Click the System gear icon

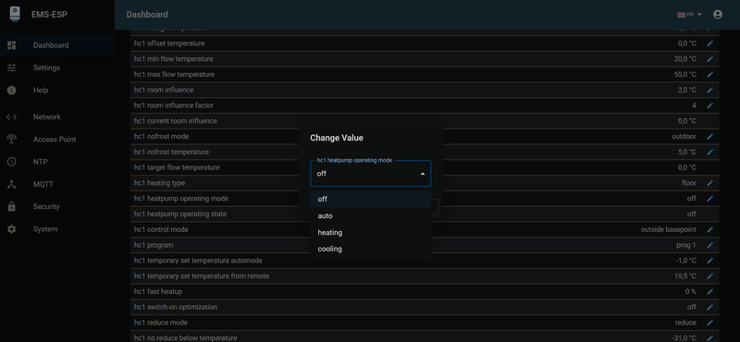[12, 229]
